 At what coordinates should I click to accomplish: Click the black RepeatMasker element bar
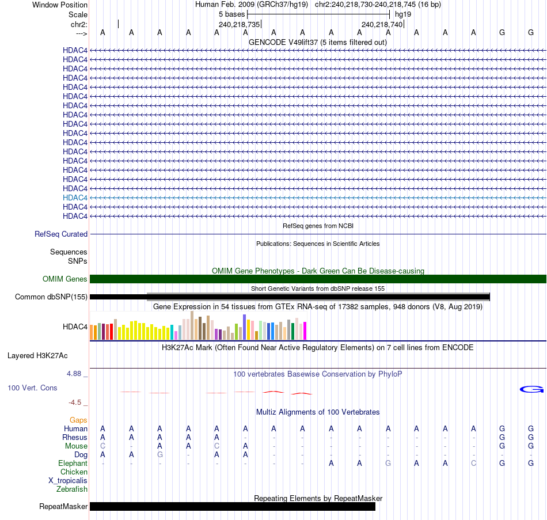[233, 506]
